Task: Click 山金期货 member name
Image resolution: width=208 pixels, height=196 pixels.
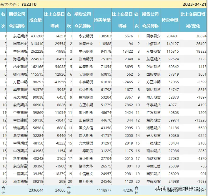Action: click(x=86, y=120)
